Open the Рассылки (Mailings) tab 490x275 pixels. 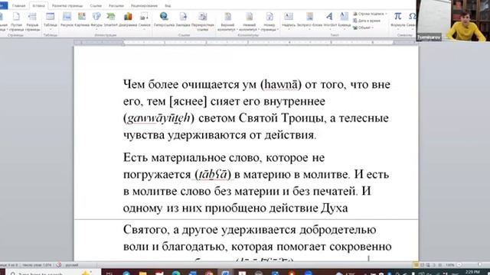coord(116,5)
